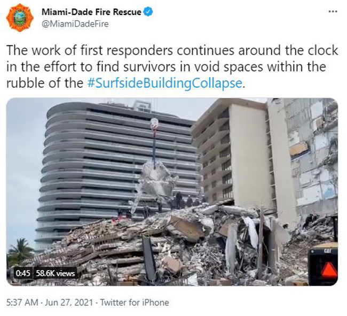Viewport: 347px width, 316px height.
Task: Click the 0:45 video duration badge
Action: pos(23,273)
